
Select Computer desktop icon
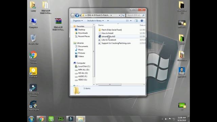coord(33,23)
